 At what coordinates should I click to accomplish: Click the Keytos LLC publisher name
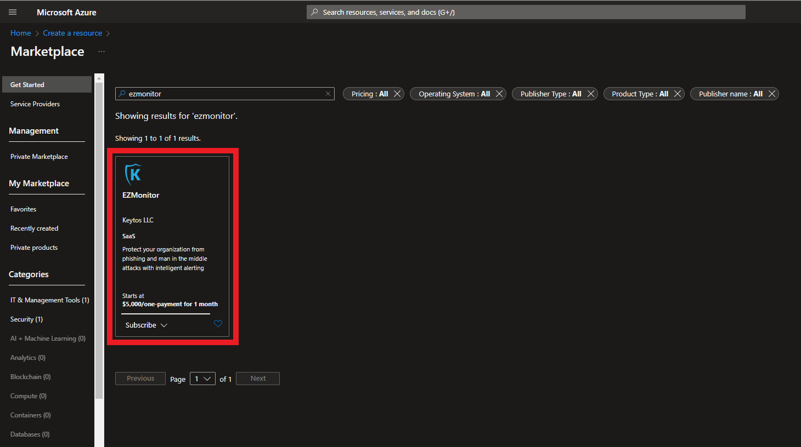click(138, 220)
